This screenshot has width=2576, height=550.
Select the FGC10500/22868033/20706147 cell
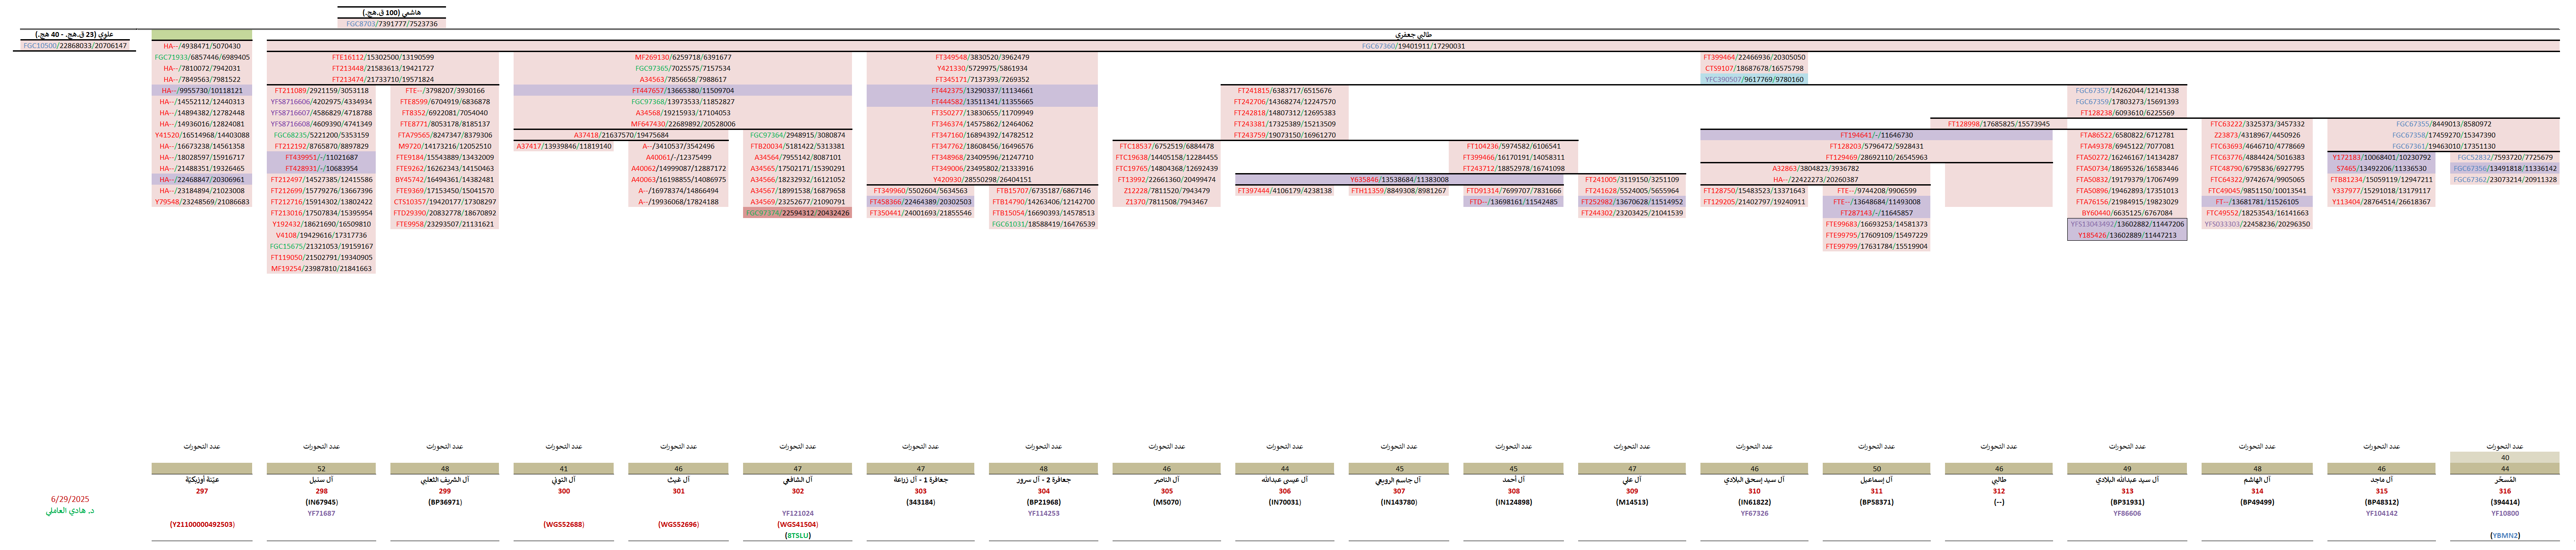pyautogui.click(x=75, y=45)
